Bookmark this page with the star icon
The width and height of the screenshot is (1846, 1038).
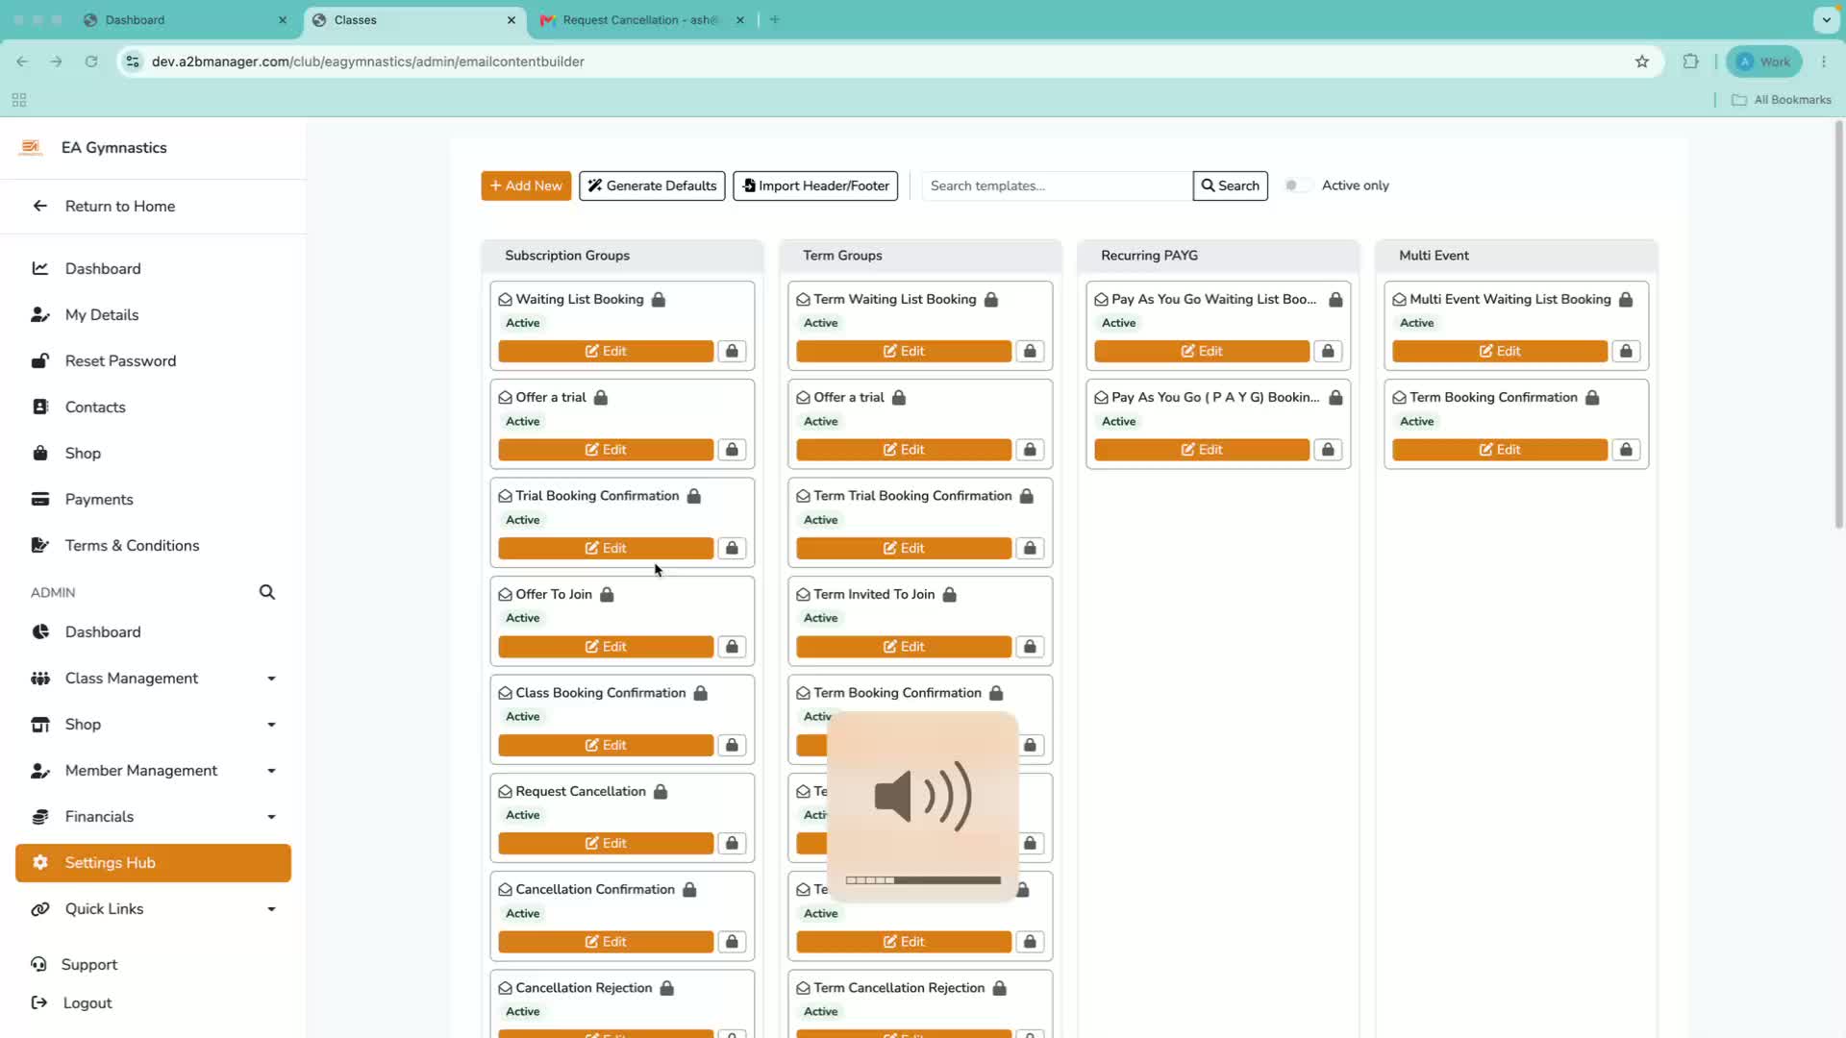coord(1642,62)
